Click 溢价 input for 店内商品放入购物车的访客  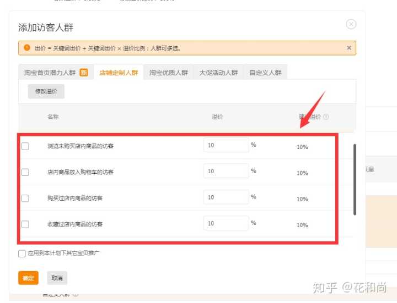(226, 171)
